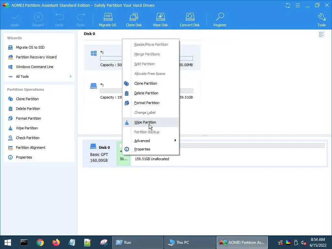Image resolution: width=332 pixels, height=249 pixels.
Task: Click Change Label in the context menu
Action: [x=151, y=113]
